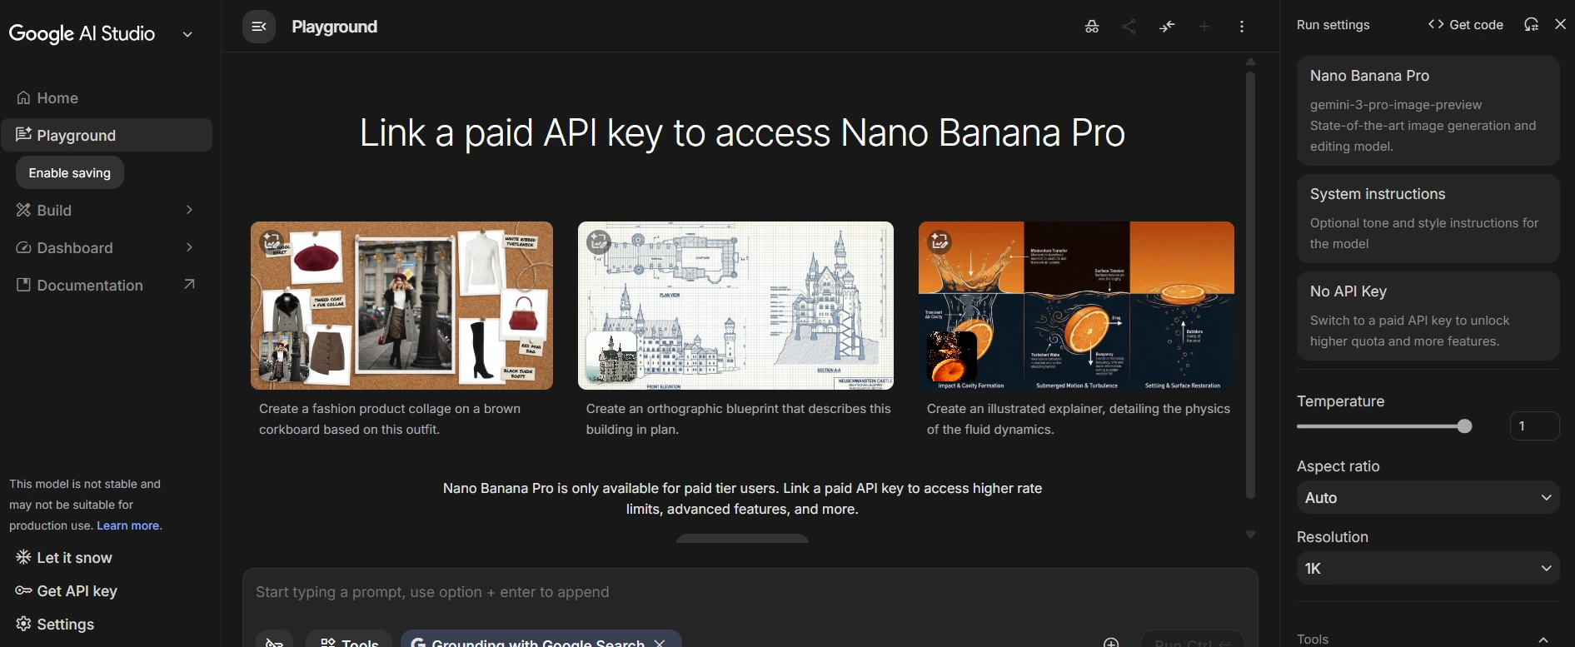The width and height of the screenshot is (1575, 647).
Task: Click the Dashboard gauge icon
Action: coord(23,247)
